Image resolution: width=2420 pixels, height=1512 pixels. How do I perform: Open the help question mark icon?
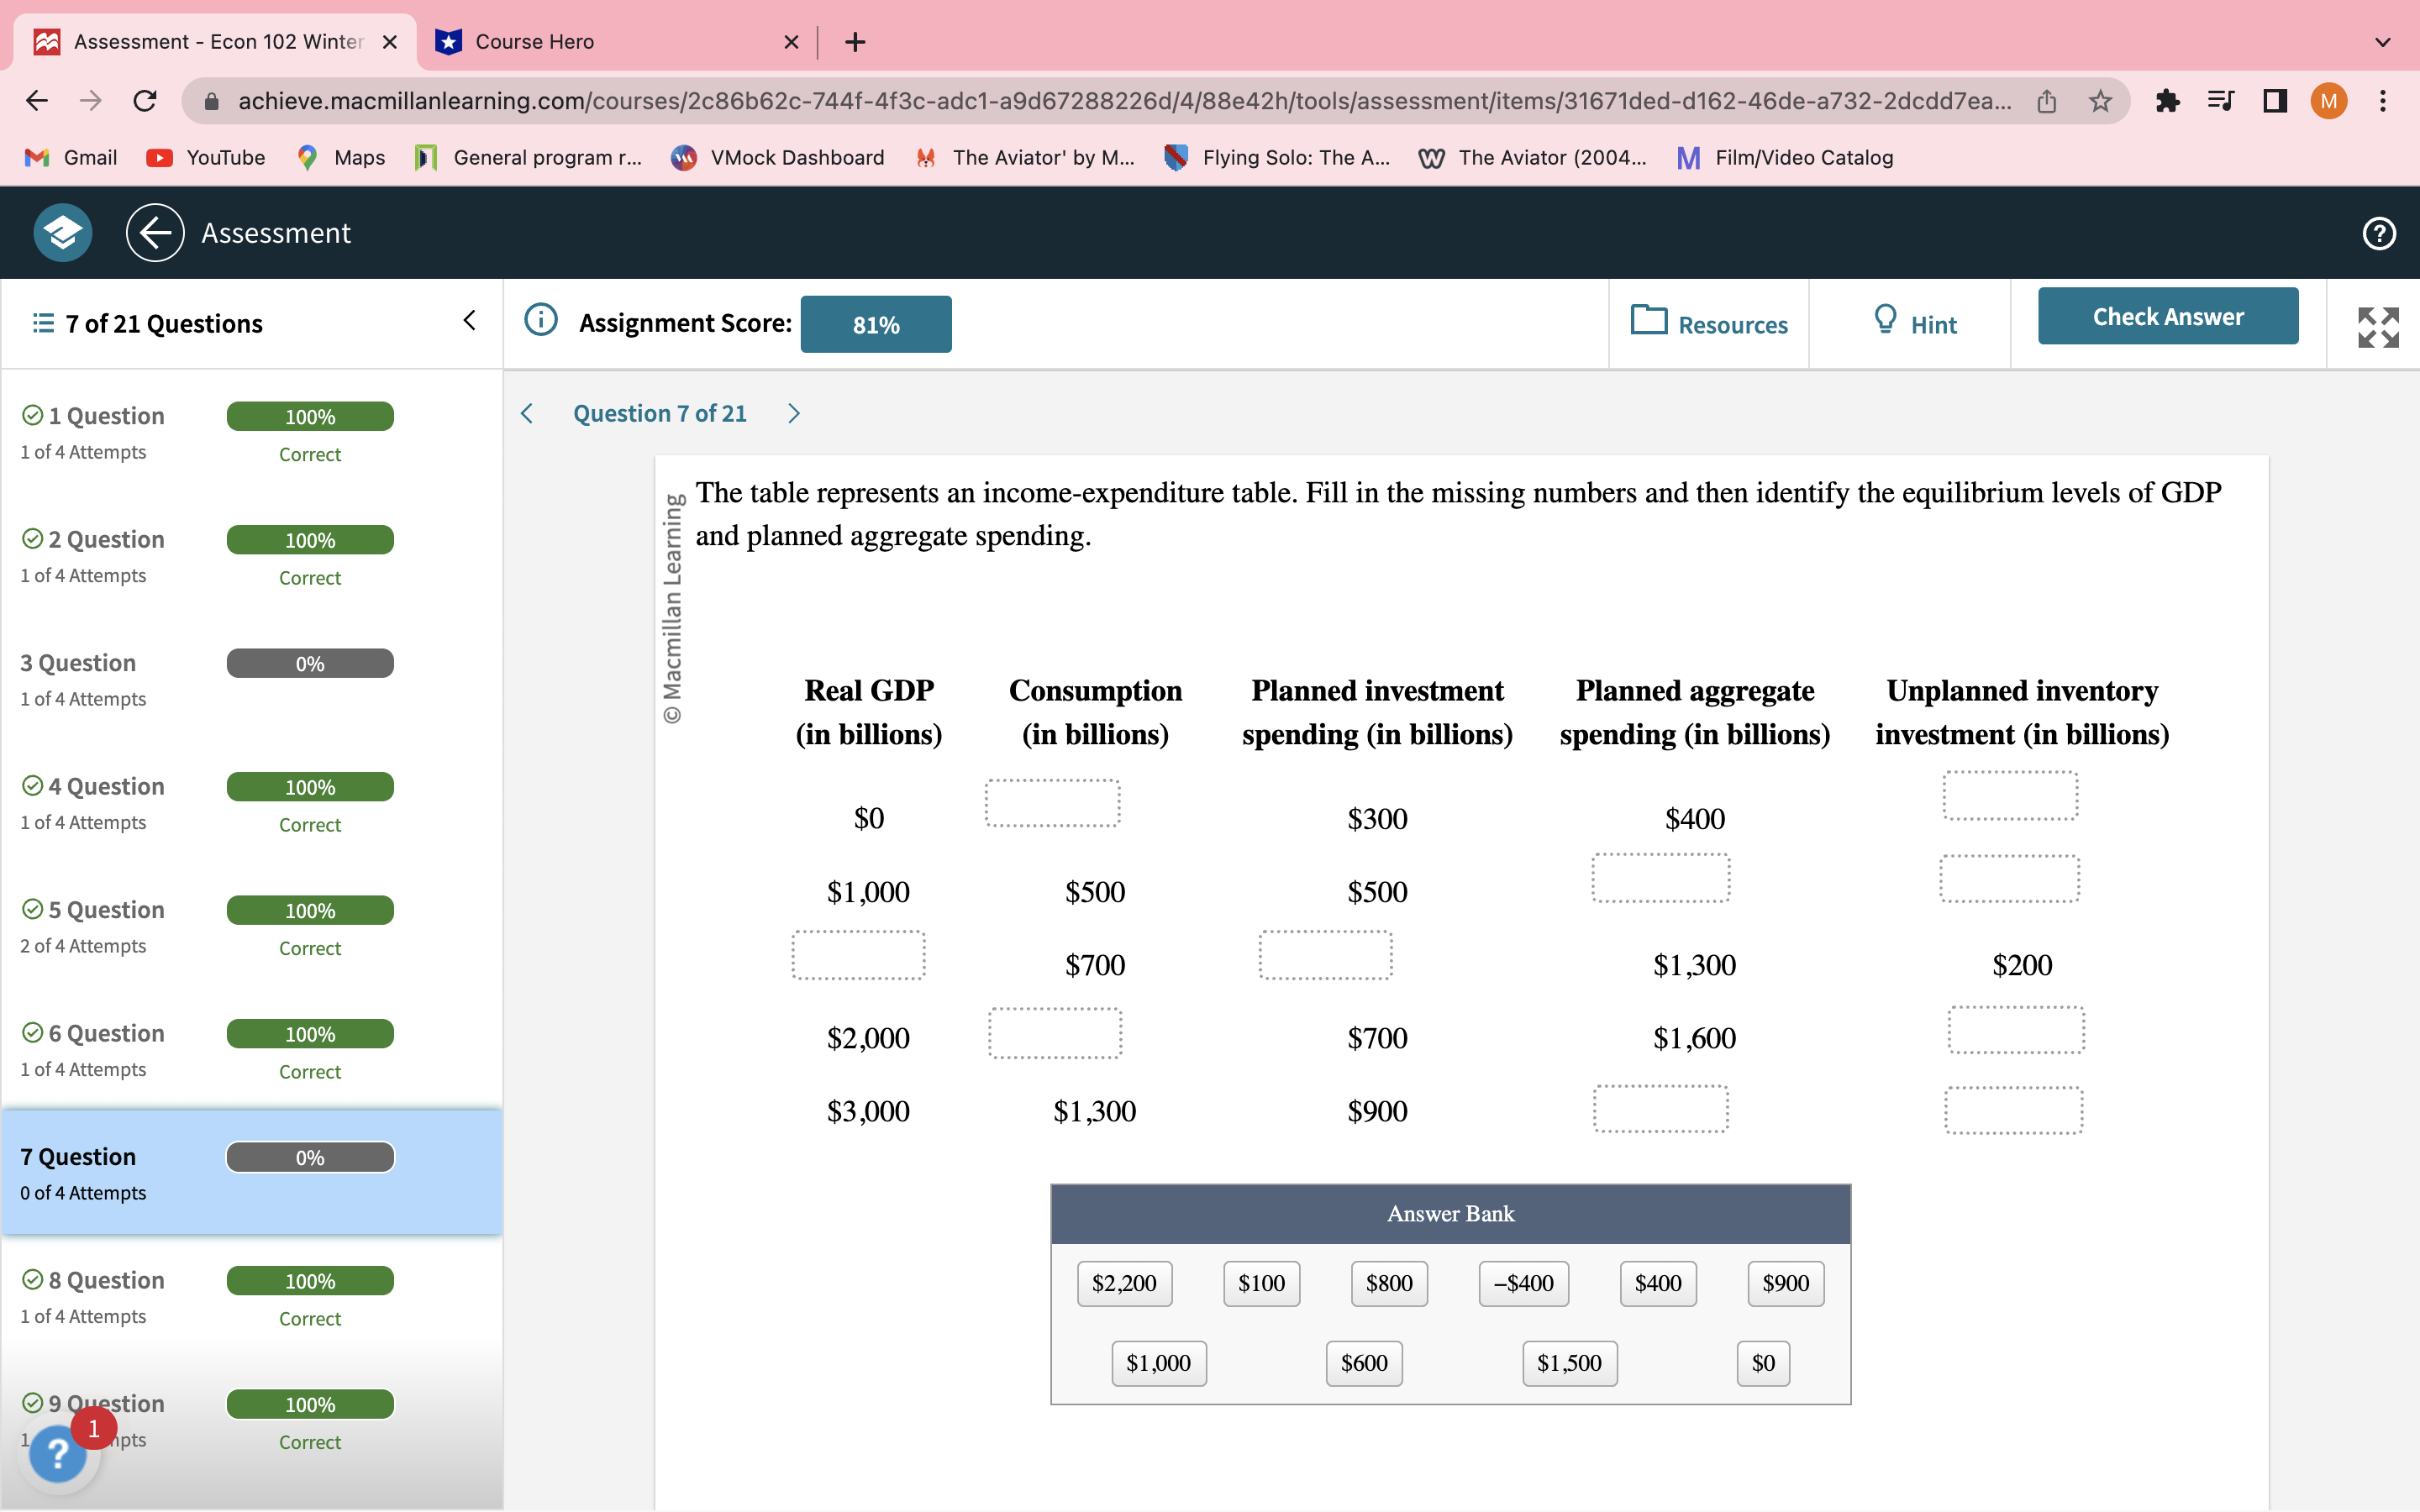coord(2377,233)
